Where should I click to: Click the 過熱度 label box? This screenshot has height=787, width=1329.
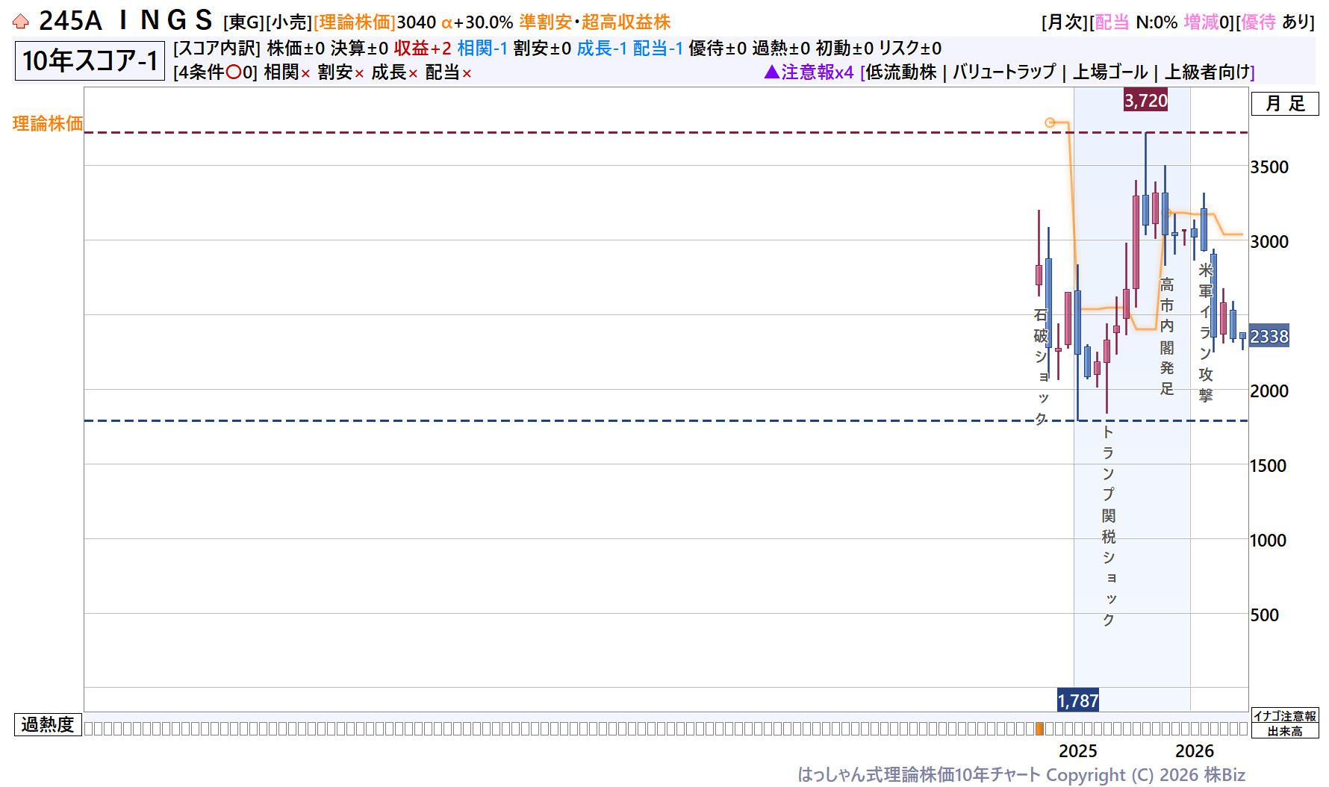tap(48, 724)
